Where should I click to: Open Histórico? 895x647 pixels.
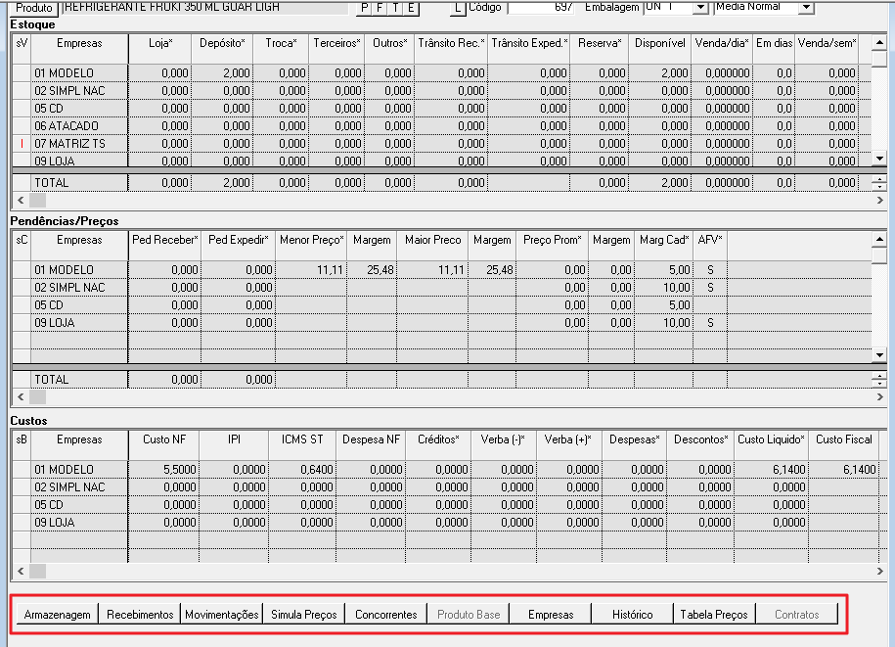pos(633,615)
